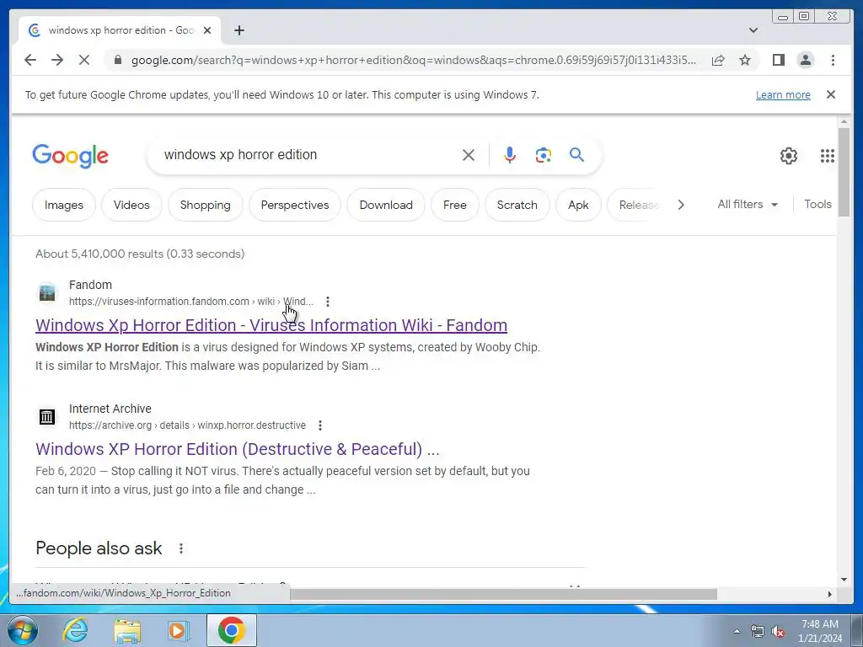
Task: Apply the Free filter chip
Action: pos(454,205)
